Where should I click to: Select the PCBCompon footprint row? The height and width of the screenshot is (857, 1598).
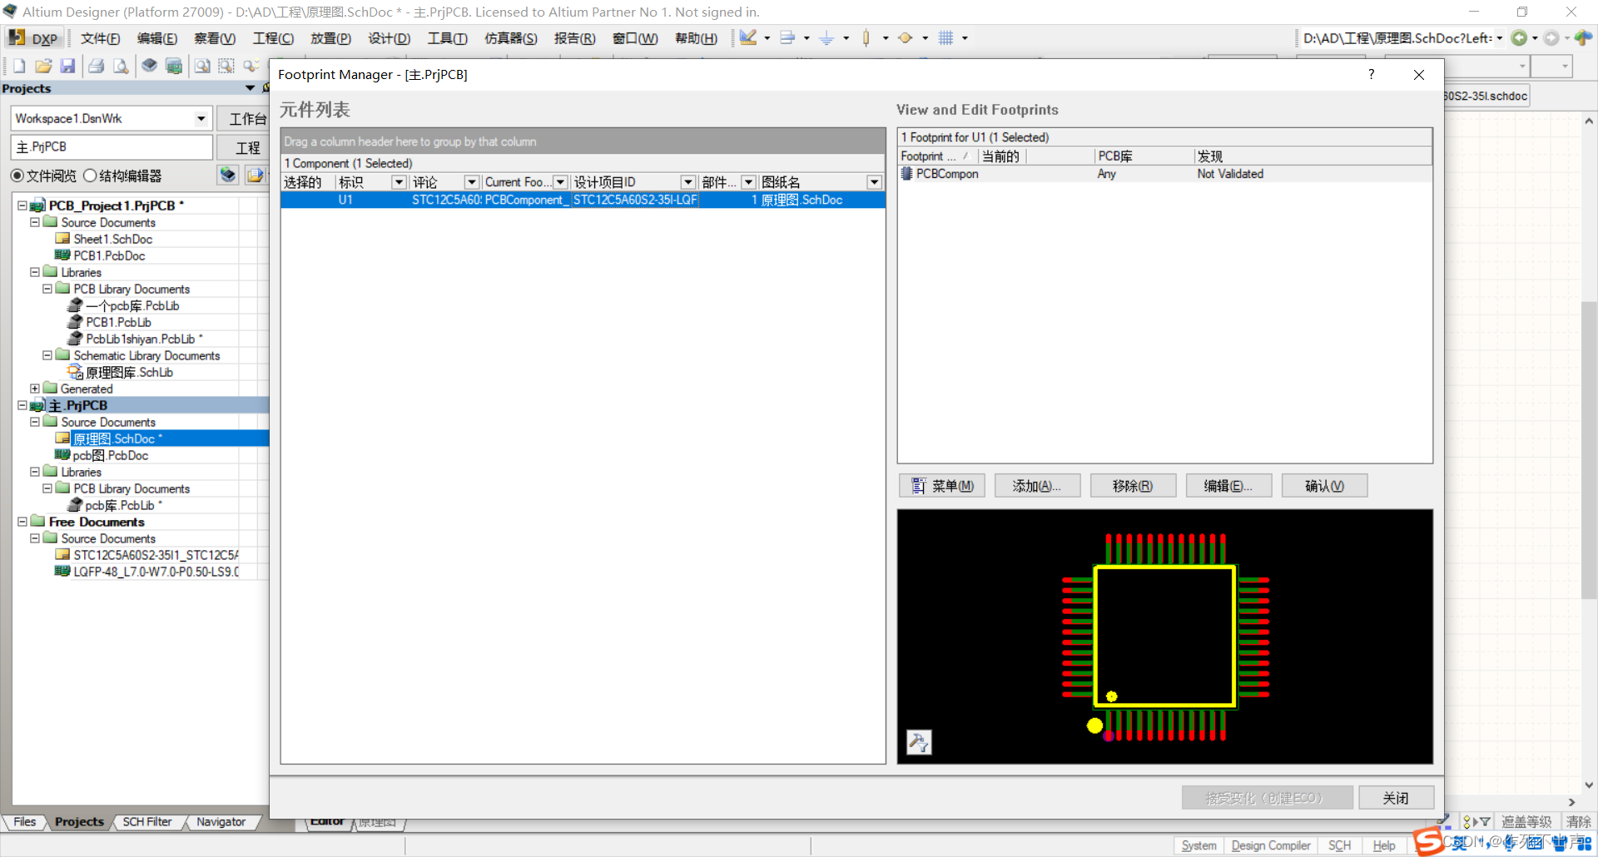click(x=1164, y=174)
